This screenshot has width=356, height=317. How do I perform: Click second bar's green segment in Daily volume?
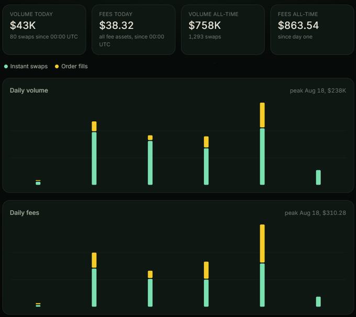pos(94,158)
